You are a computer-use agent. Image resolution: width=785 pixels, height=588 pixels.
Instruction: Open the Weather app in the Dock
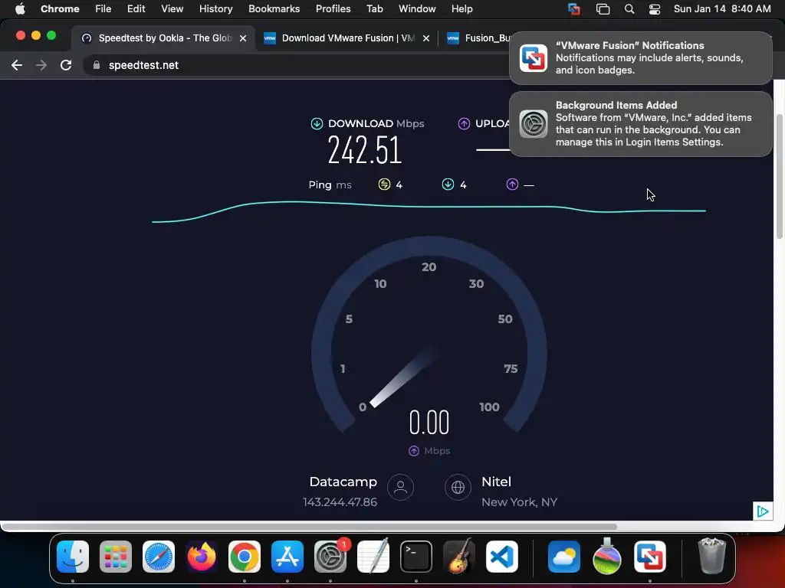click(x=563, y=557)
